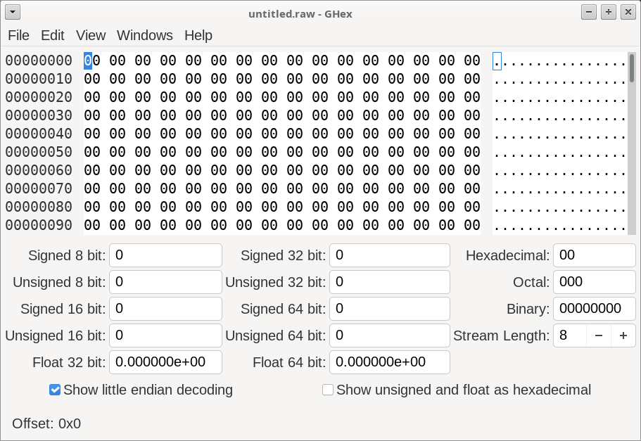This screenshot has width=641, height=441.
Task: Click the first byte in row 00000010
Action: 92,79
